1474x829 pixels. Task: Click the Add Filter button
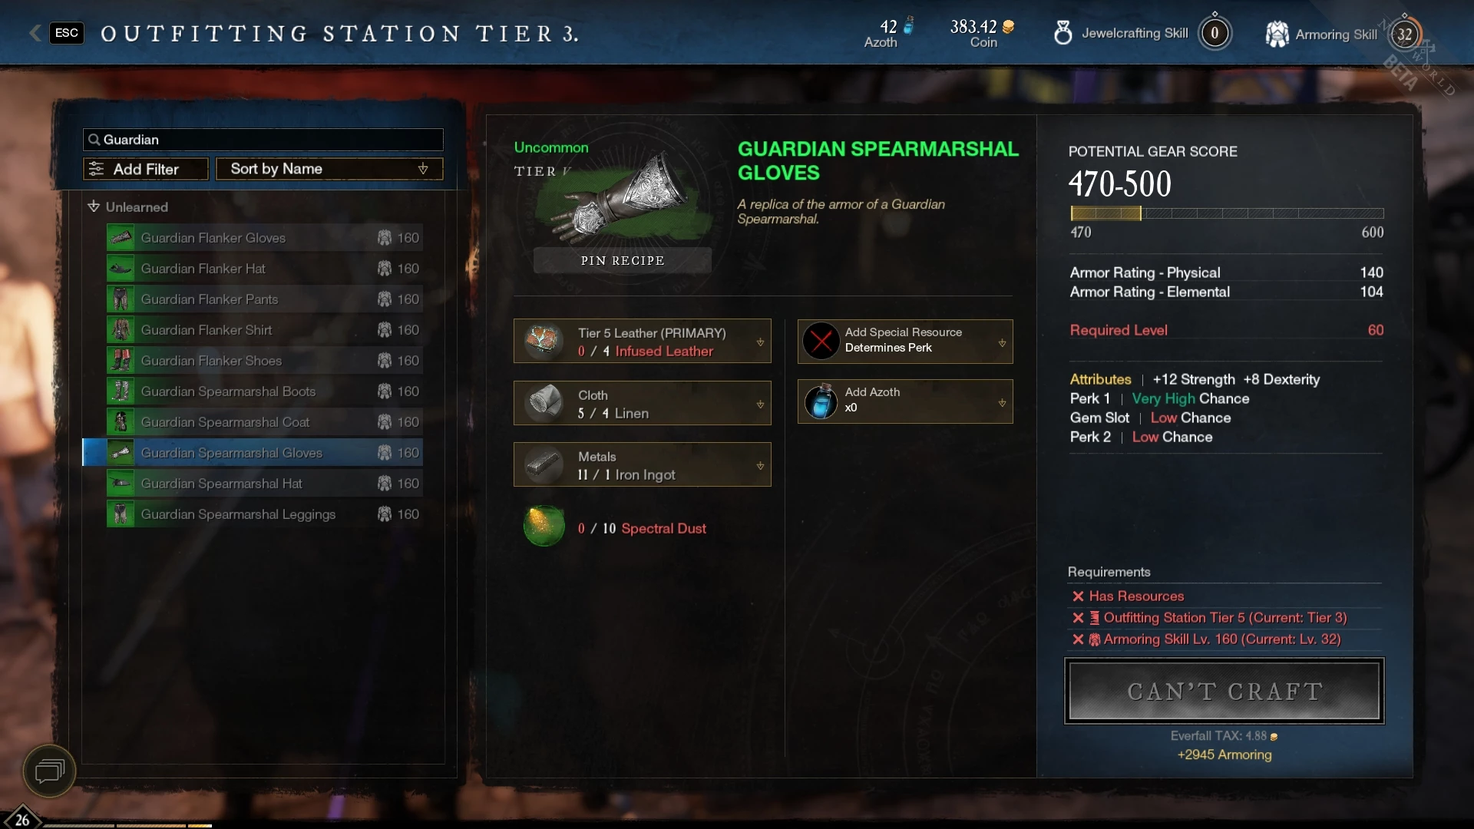coord(146,169)
